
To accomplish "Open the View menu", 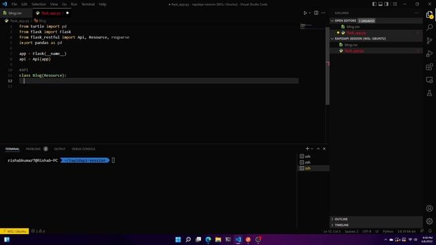I will coord(54,4).
